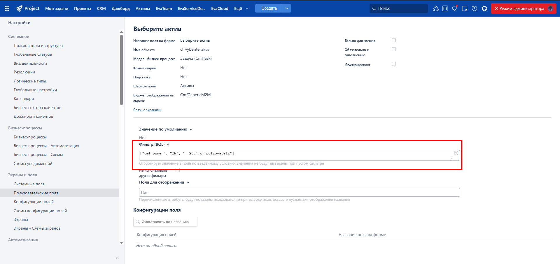Toggle the 'Индексировать' checkbox
560x264 pixels.
pyautogui.click(x=394, y=64)
